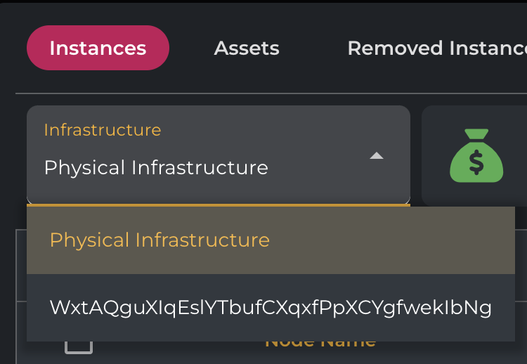
Task: Click the word Assets in the tab bar
Action: (x=247, y=48)
